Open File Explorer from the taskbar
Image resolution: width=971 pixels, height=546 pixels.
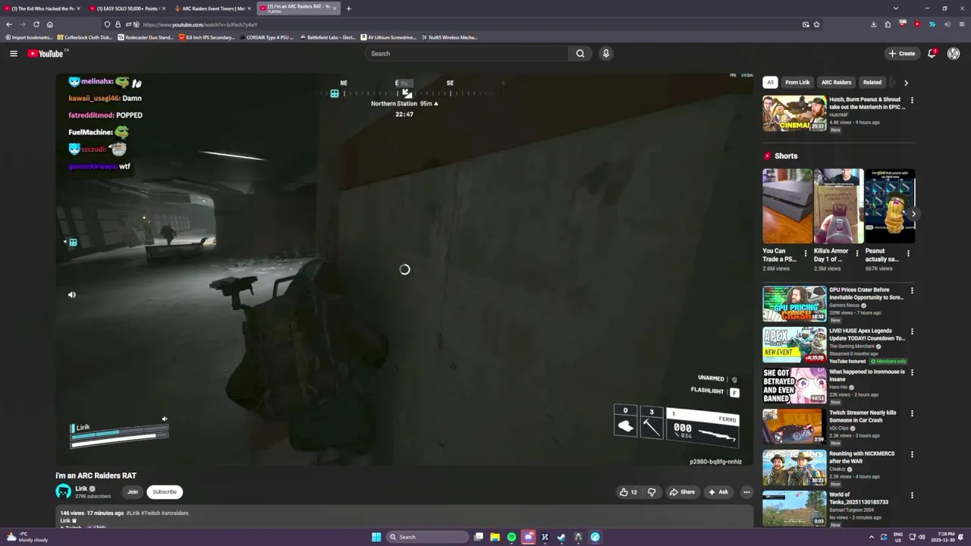point(495,537)
